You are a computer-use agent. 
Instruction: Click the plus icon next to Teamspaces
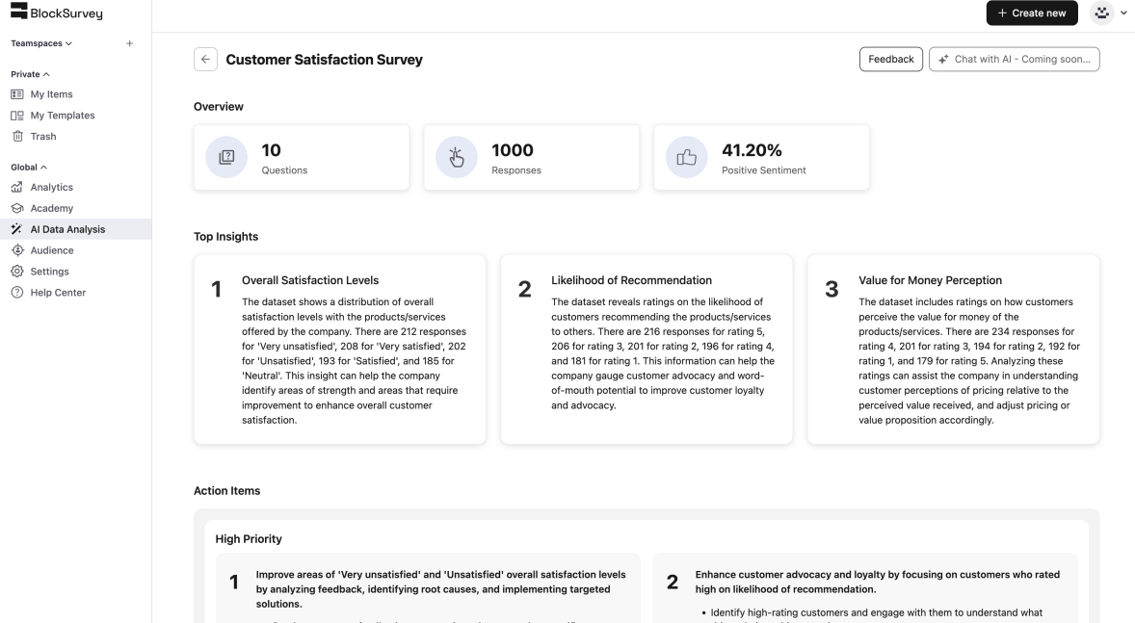tap(130, 44)
